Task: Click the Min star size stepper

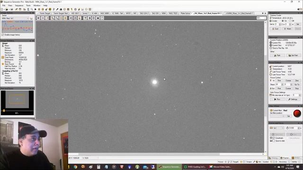Action: [300, 95]
